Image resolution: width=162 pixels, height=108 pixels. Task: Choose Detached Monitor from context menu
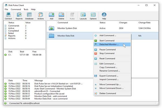109,44
